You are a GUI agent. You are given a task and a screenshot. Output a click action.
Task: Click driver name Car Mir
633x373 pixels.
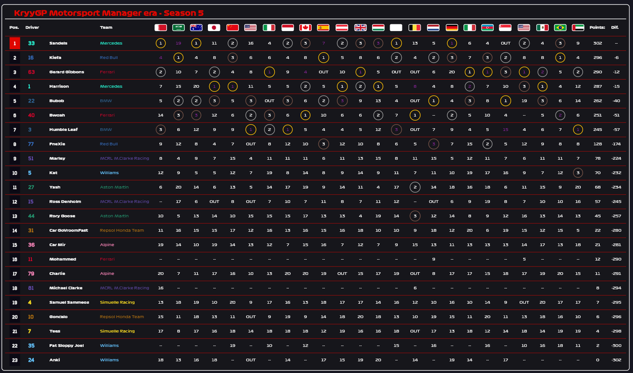tap(57, 245)
